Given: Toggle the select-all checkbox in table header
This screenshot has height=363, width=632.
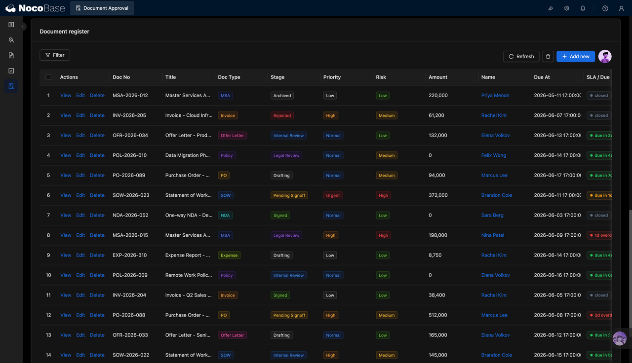Looking at the screenshot, I should 48,77.
